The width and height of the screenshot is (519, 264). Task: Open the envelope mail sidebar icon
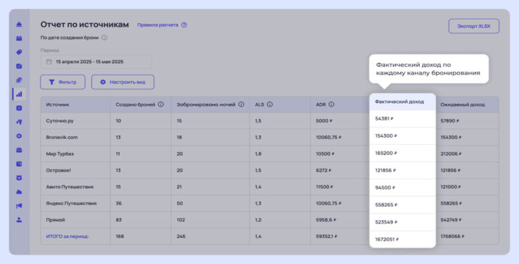pos(19,150)
